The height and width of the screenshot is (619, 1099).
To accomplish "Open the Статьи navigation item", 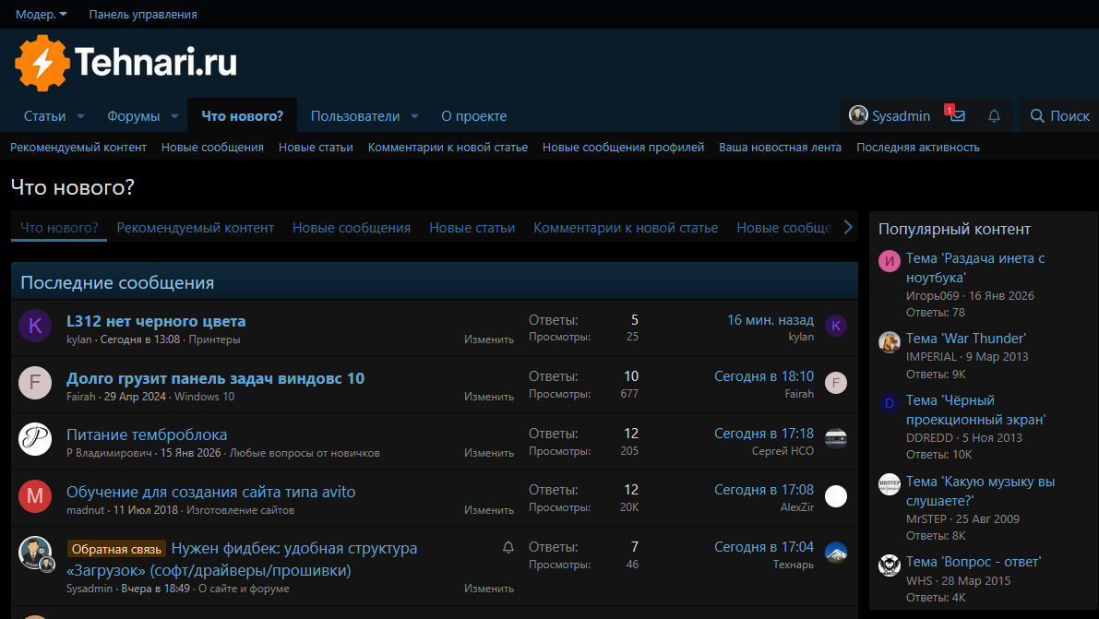I will [x=45, y=116].
